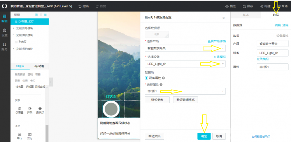Image resolution: width=291 pixels, height=142 pixels.
Task: Click the help icon beside 选择属性
Action: (x=161, y=85)
